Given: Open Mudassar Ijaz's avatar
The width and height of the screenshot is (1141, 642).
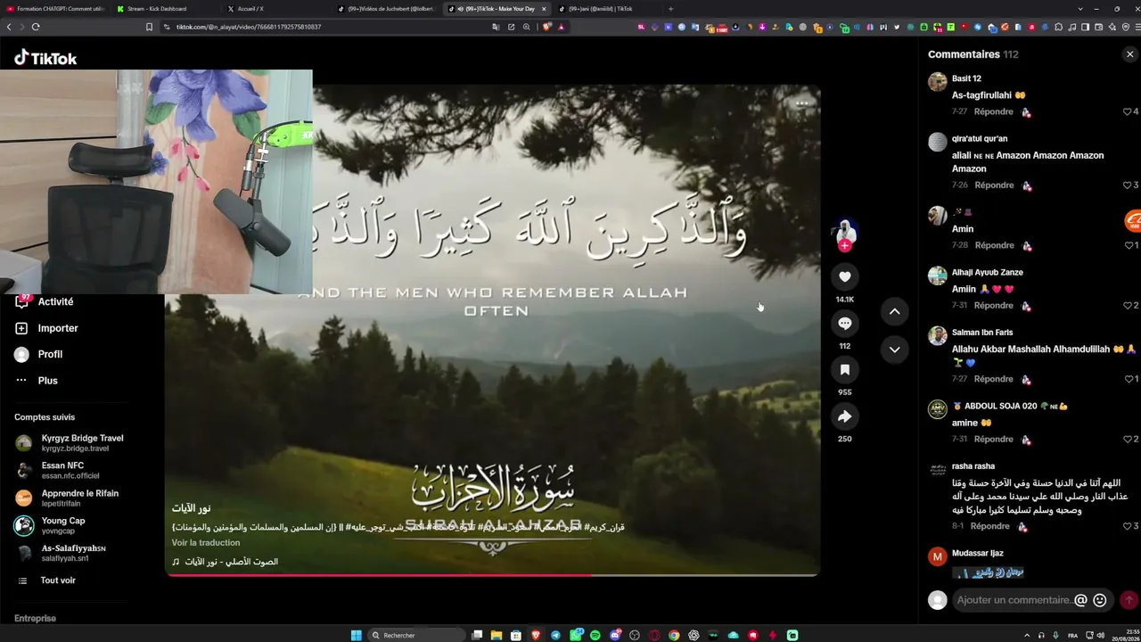Looking at the screenshot, I should 937,557.
